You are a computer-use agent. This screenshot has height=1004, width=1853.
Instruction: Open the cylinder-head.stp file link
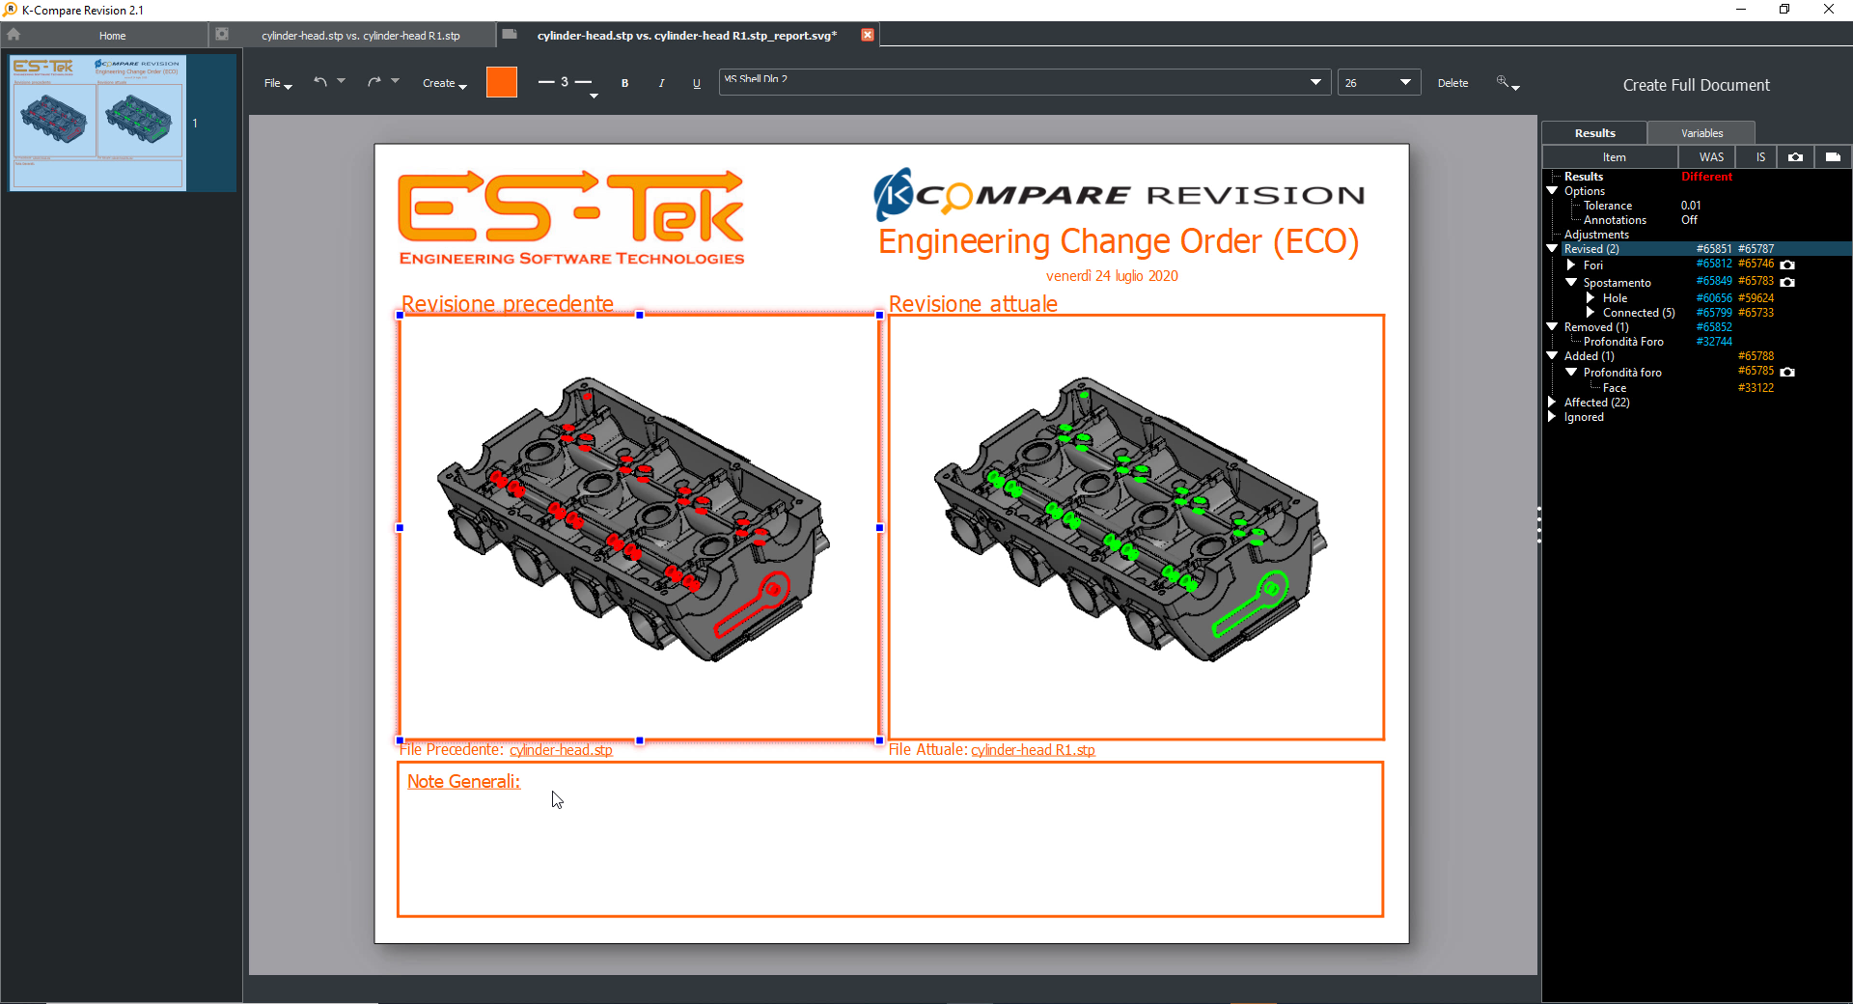pos(561,750)
